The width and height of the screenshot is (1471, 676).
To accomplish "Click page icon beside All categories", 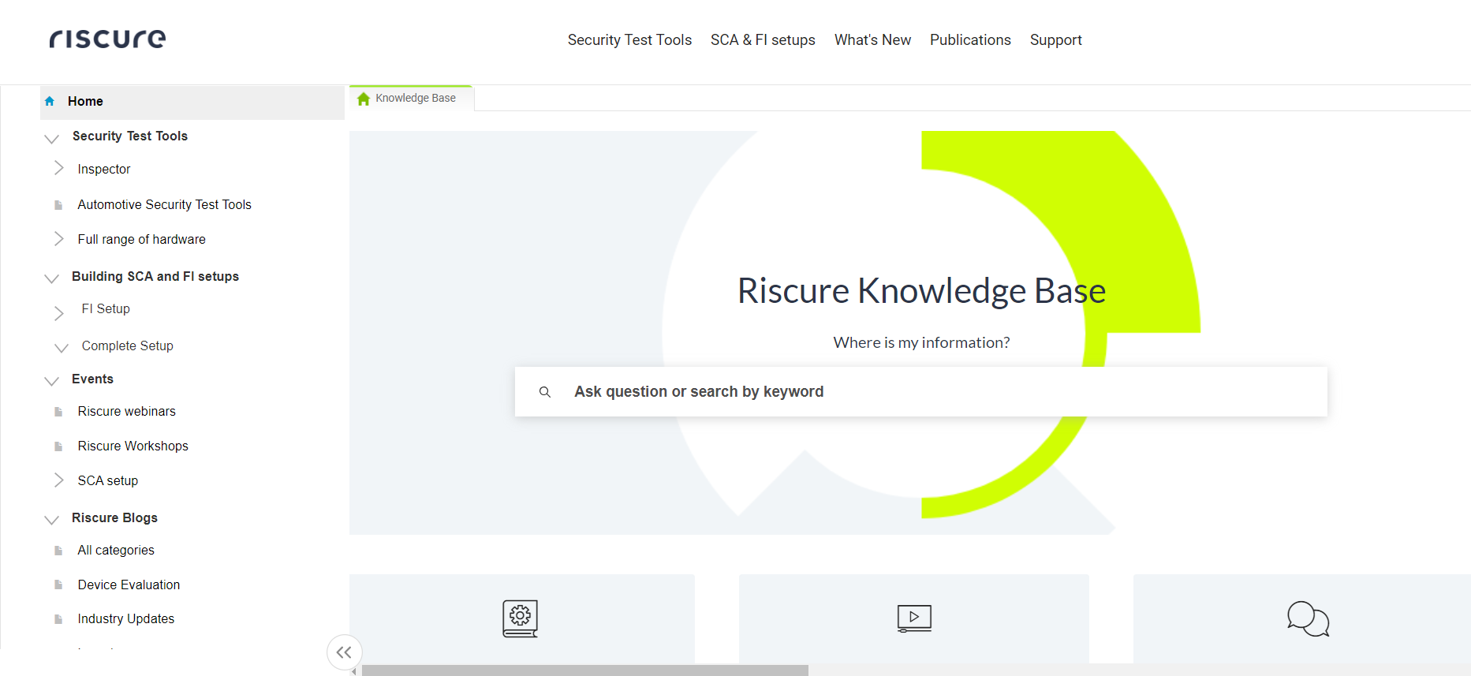I will coord(58,551).
